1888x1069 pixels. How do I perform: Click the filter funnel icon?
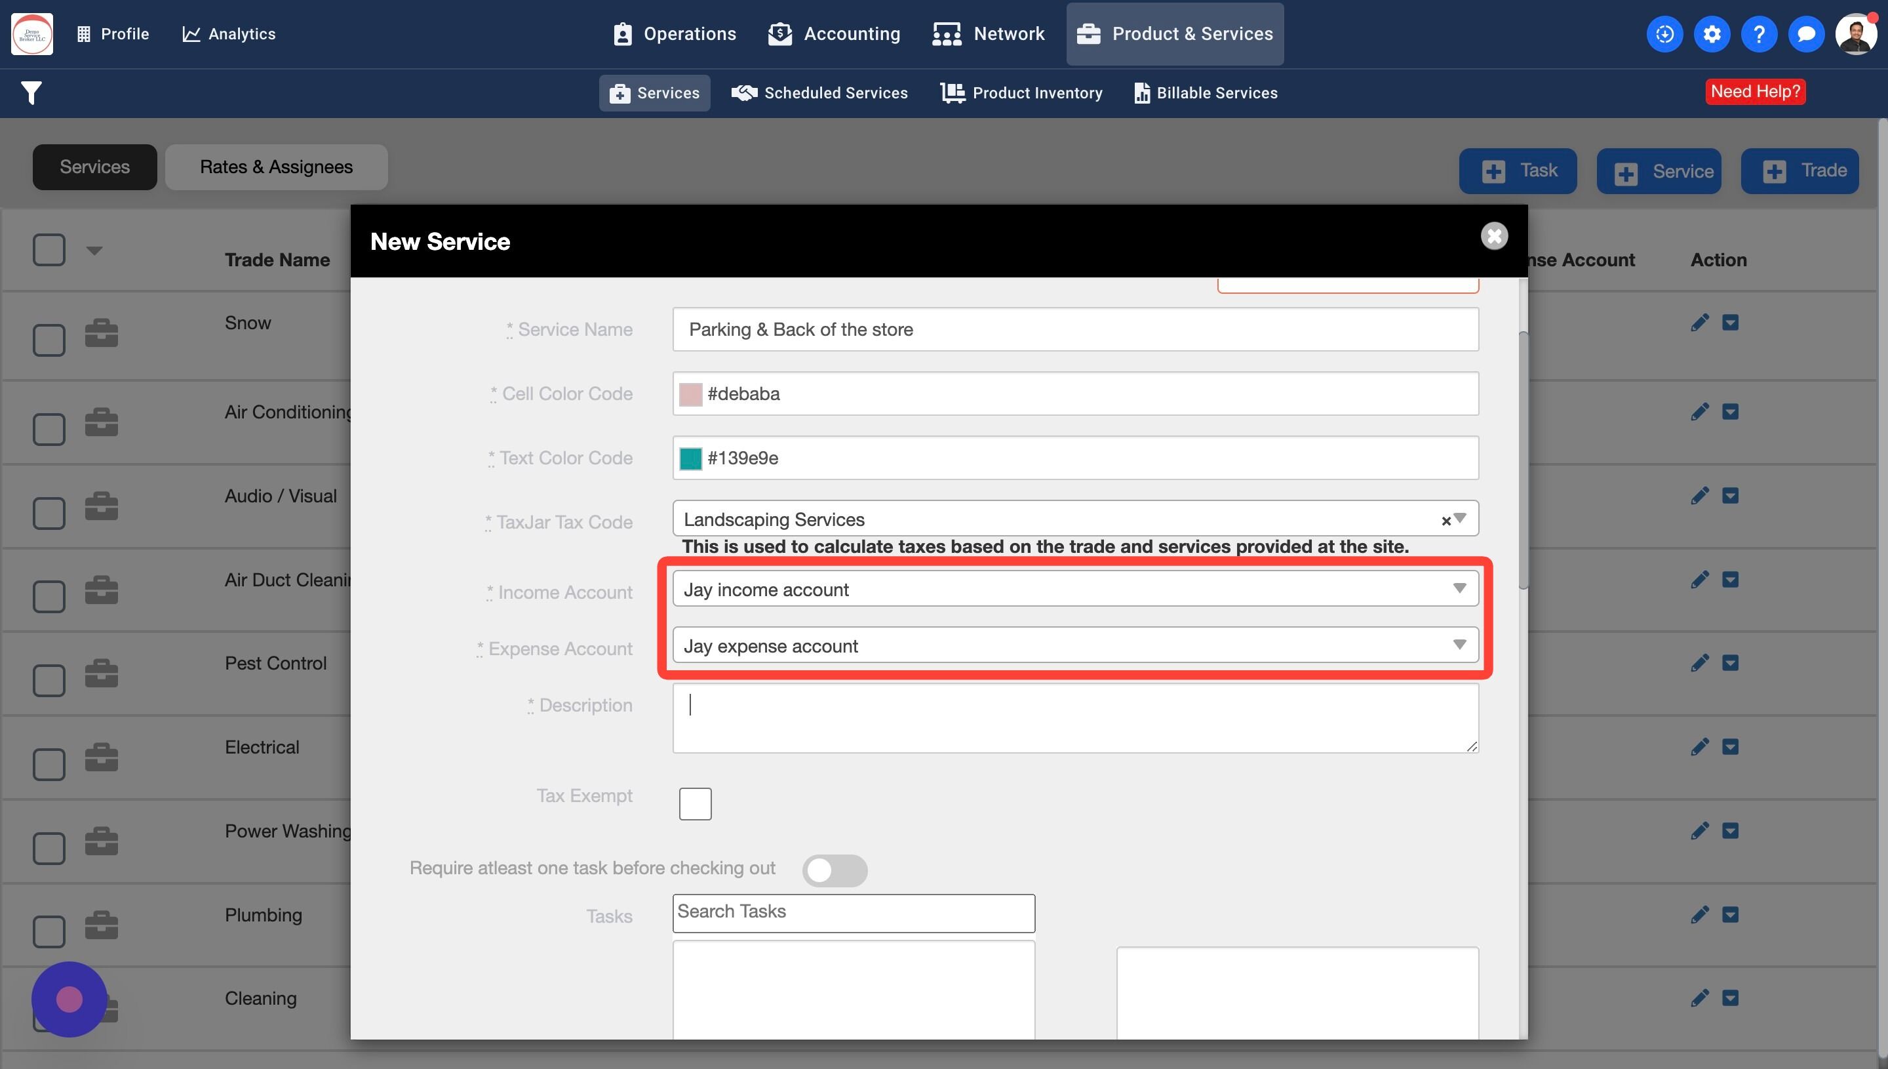pyautogui.click(x=31, y=92)
